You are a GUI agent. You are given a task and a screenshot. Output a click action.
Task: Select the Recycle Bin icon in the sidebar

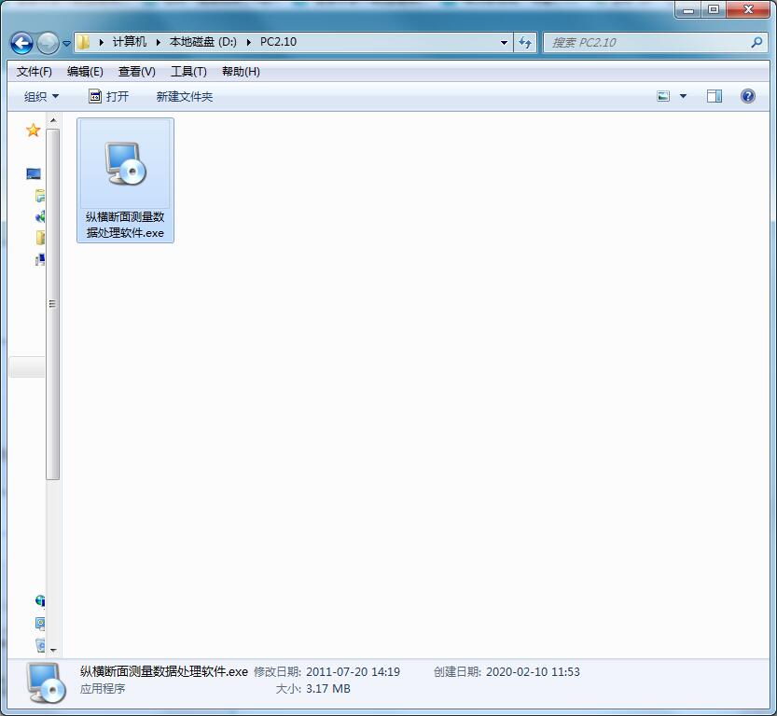pyautogui.click(x=40, y=645)
